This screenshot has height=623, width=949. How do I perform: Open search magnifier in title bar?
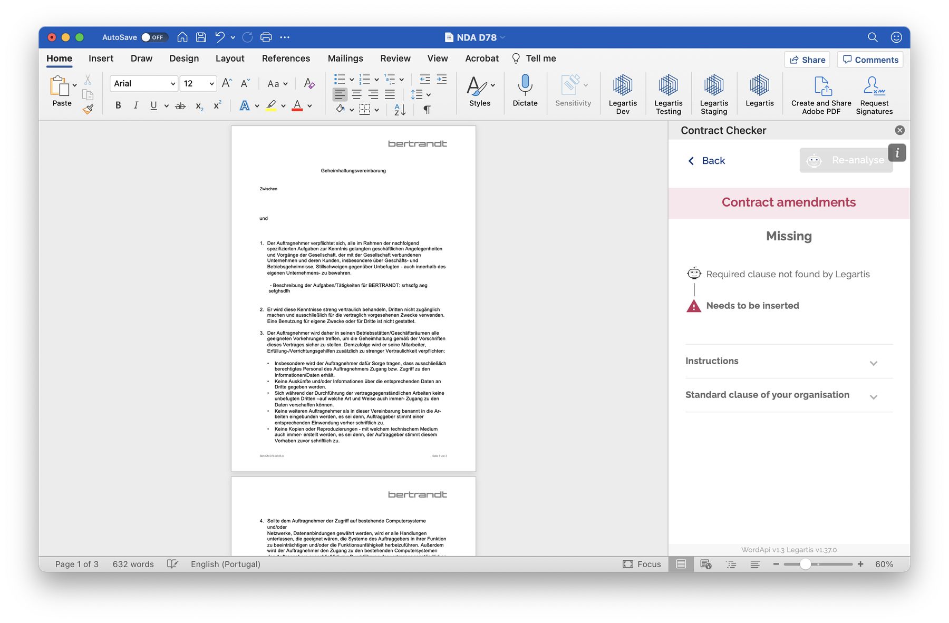click(x=873, y=37)
